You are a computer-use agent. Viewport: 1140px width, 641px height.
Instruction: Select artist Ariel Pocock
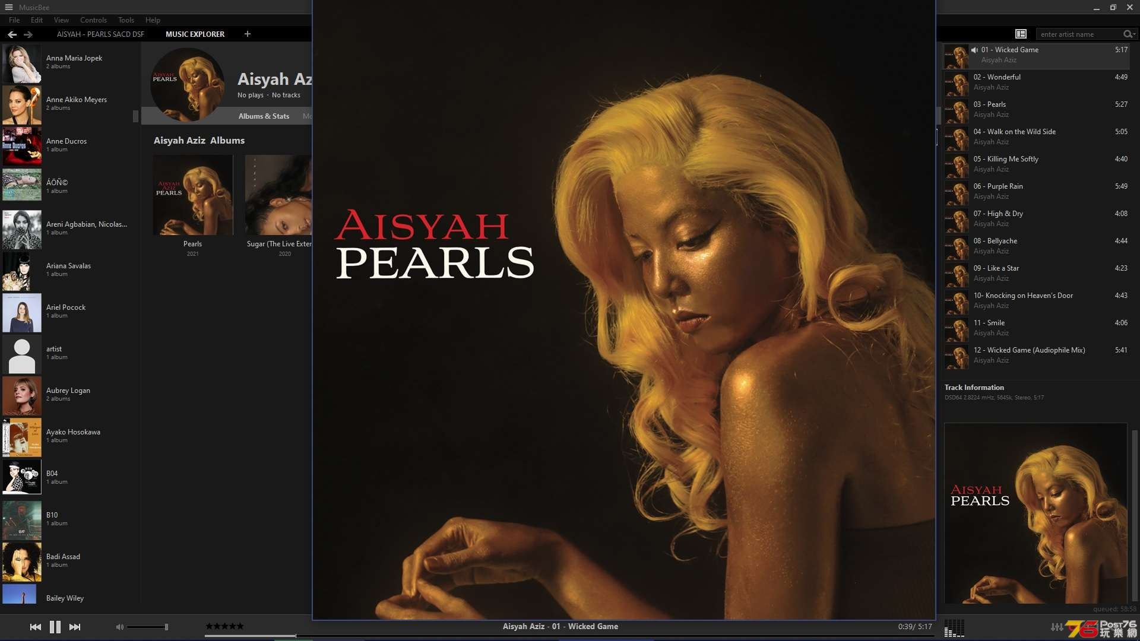click(x=70, y=312)
